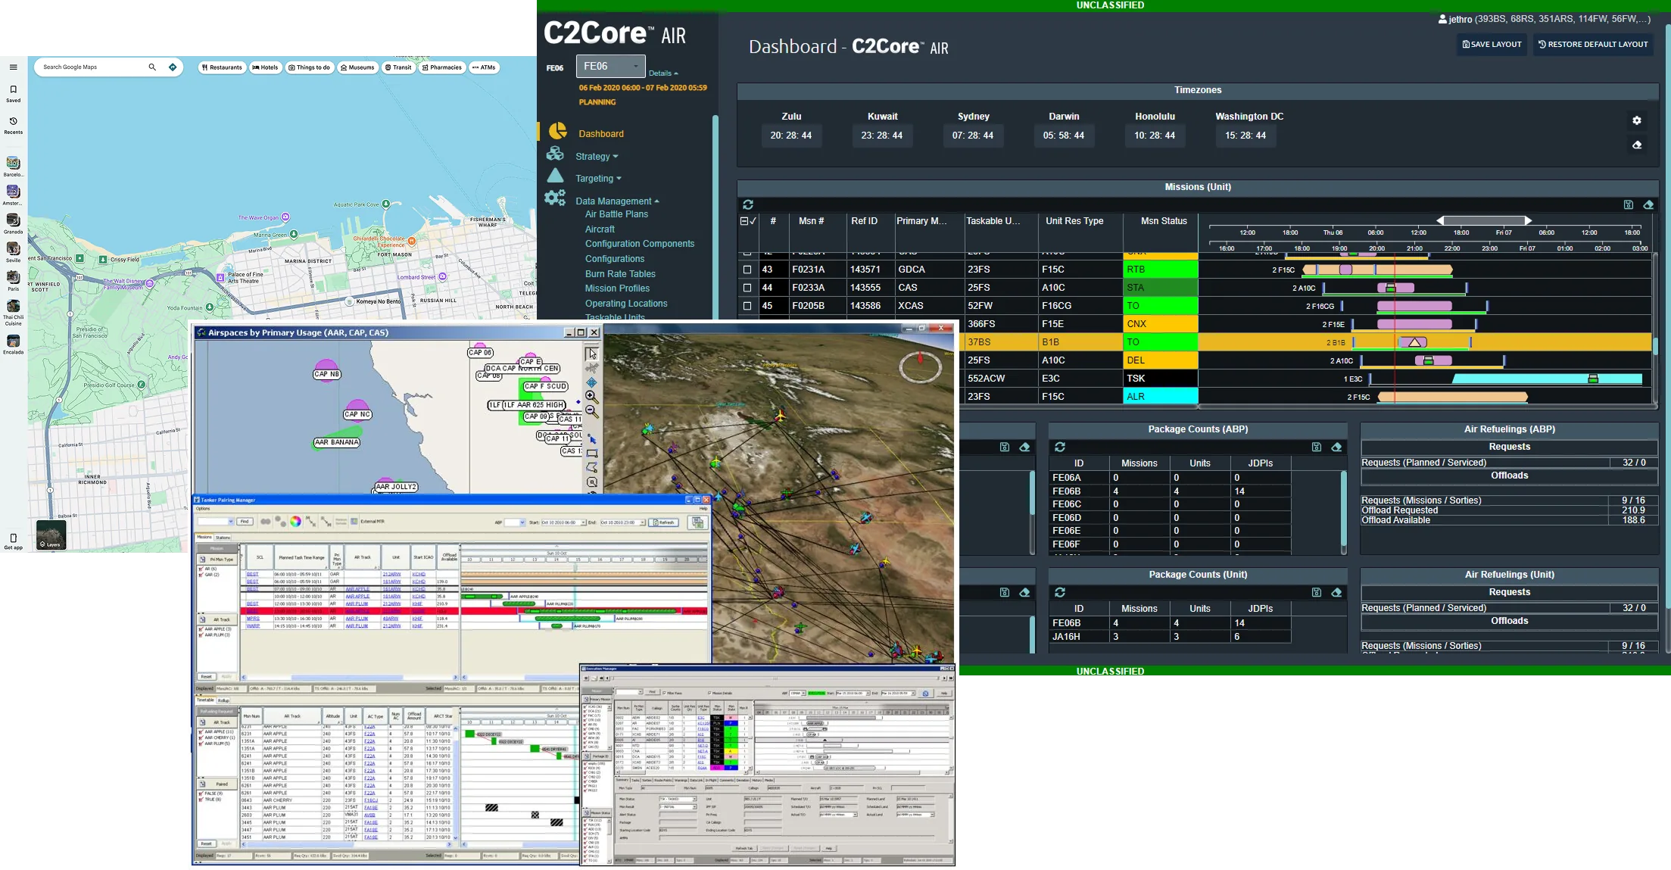The image size is (1671, 870).
Task: Click the color wheel icon in Tanker Pairing Manager
Action: [295, 522]
